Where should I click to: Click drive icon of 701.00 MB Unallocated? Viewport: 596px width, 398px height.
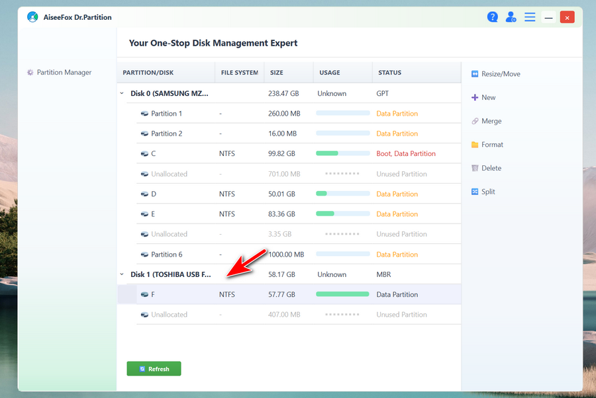pos(144,174)
